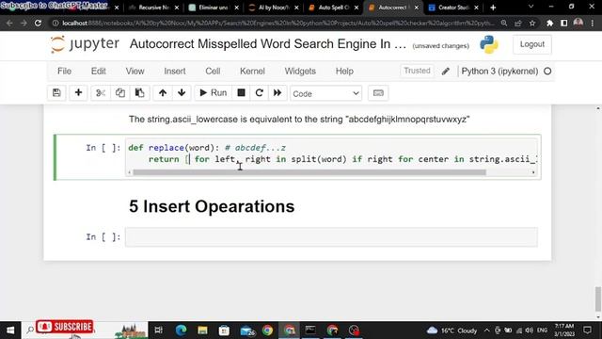Viewport: 602px width, 339px height.
Task: Open the Insert menu
Action: [175, 72]
